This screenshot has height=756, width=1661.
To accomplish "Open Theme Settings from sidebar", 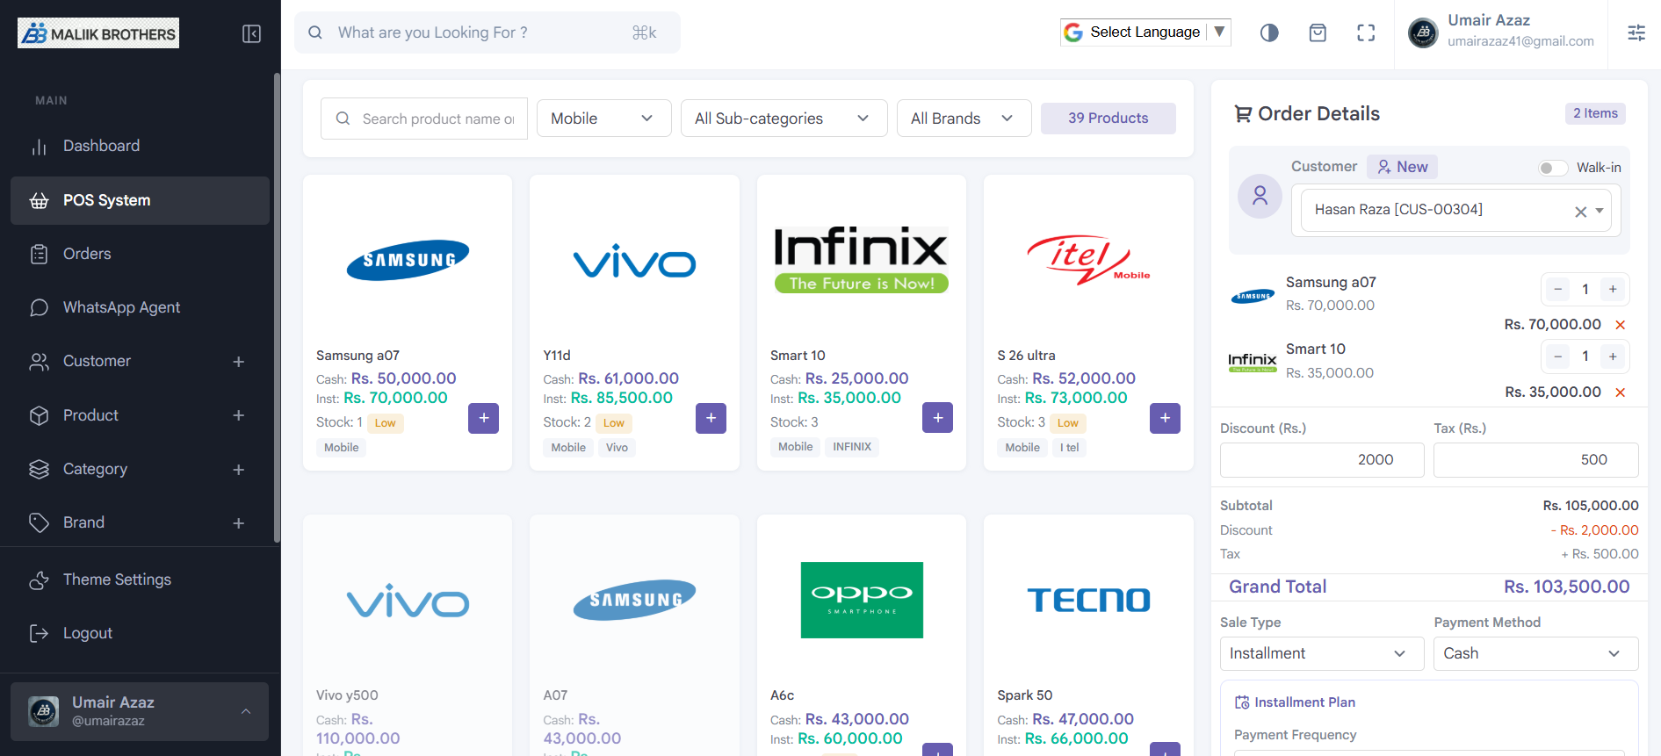I will coord(140,580).
